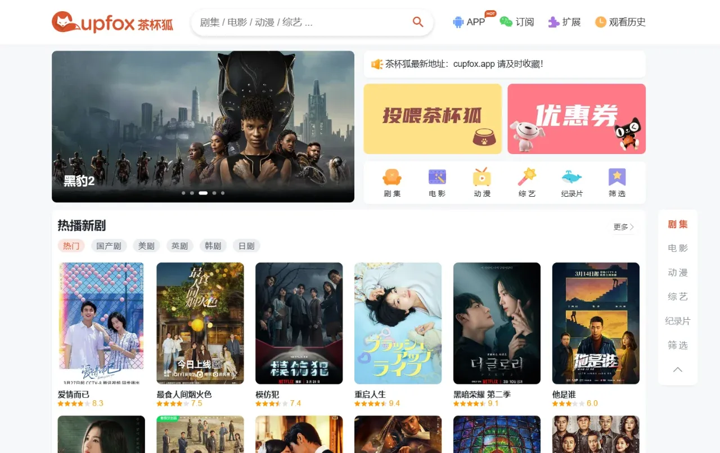The height and width of the screenshot is (453, 720).
Task: Click the clock watch-history icon
Action: coord(601,22)
